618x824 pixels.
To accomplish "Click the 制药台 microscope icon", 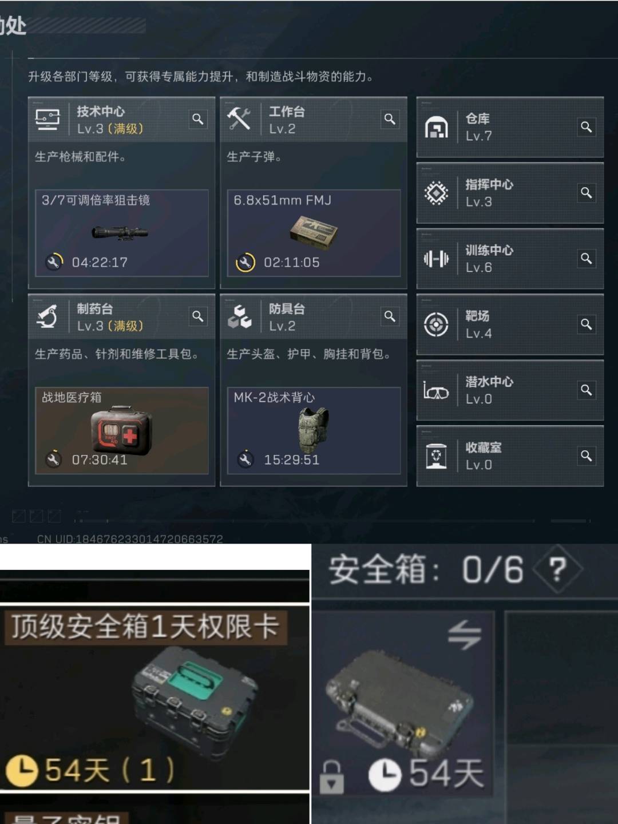I will (x=47, y=316).
